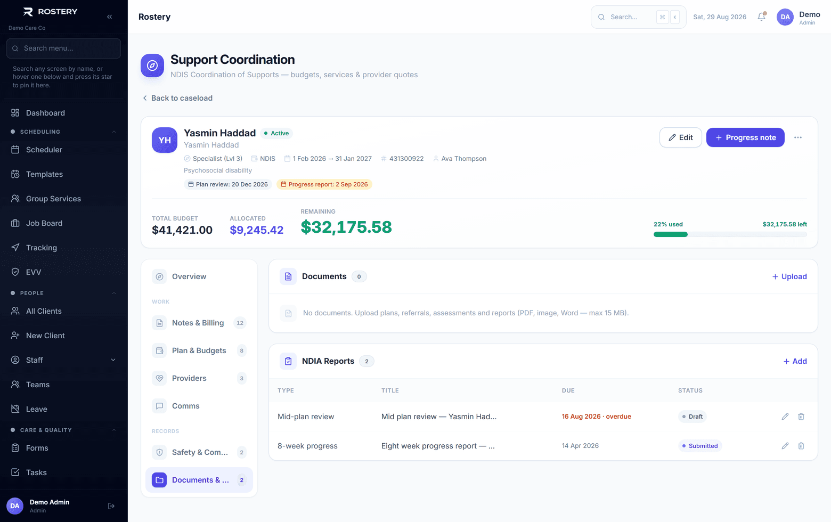Go to Dashboard in the sidebar
Screen dimensions: 831x522
pos(64,113)
